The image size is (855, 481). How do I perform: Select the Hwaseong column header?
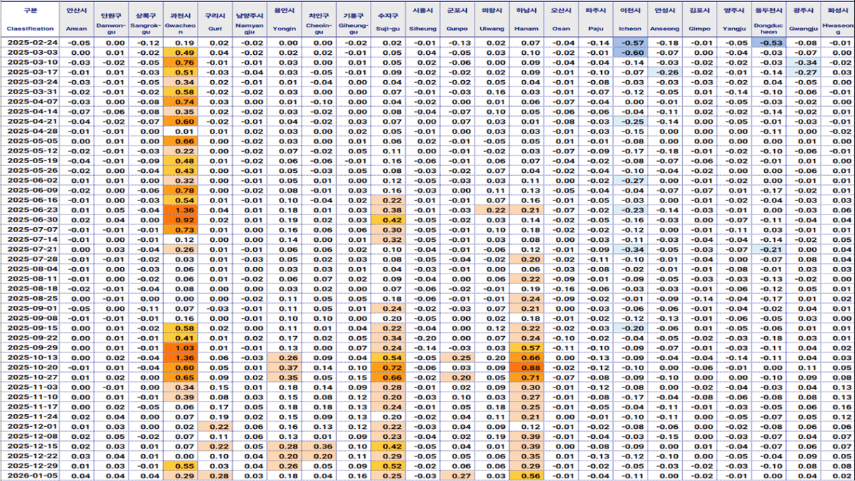[x=837, y=20]
